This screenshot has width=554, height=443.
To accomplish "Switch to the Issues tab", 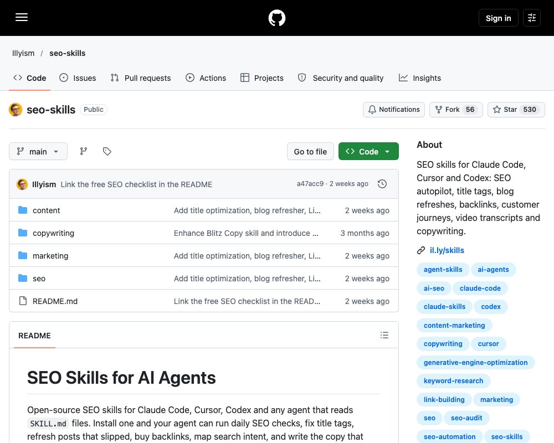I will click(78, 78).
